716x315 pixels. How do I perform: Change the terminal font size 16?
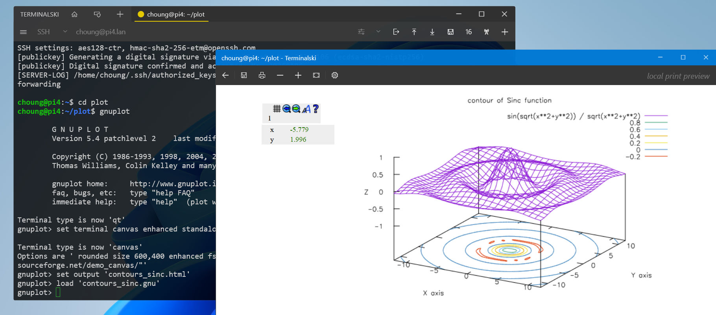(x=469, y=32)
